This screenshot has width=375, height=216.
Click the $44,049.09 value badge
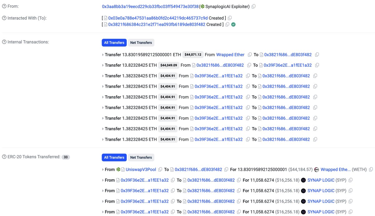168,65
